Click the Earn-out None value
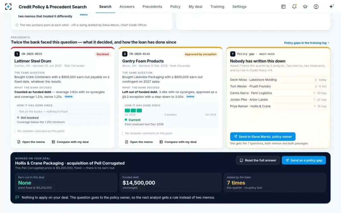 click(25, 183)
